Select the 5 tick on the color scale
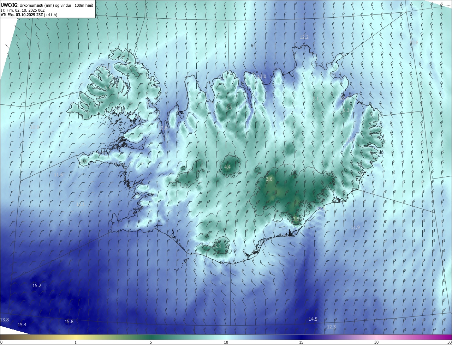452x345 pixels. coord(151,342)
